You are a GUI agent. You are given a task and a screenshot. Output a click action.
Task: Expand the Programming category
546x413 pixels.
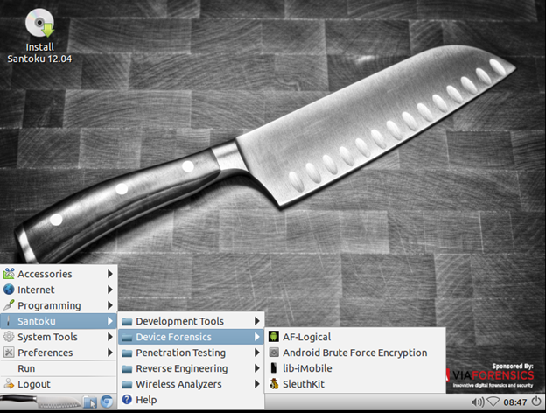pos(48,305)
